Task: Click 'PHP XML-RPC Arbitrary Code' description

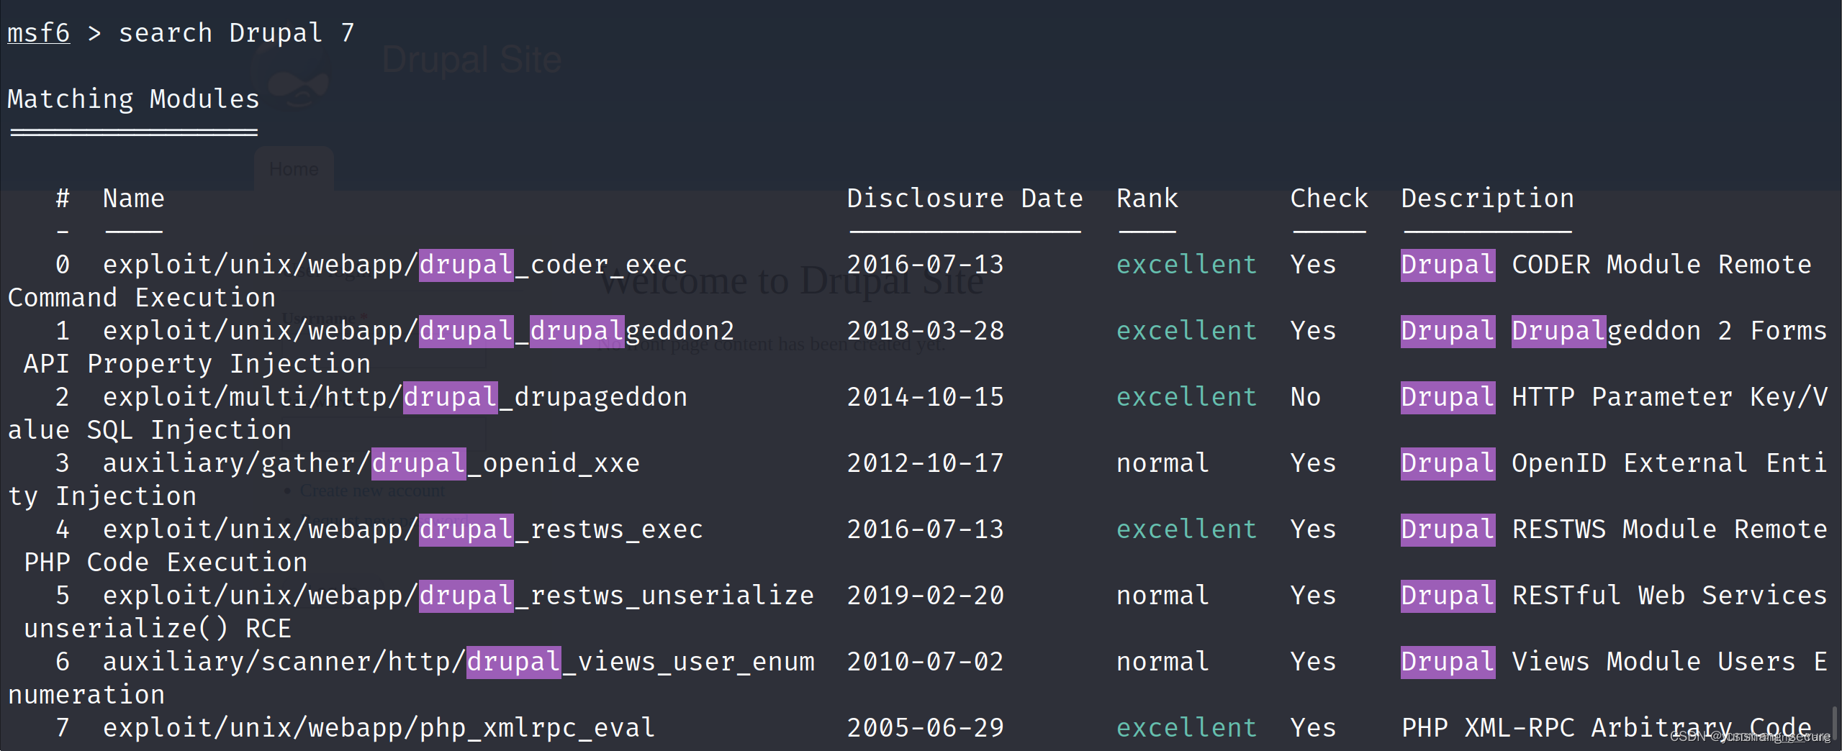Action: pos(1607,728)
